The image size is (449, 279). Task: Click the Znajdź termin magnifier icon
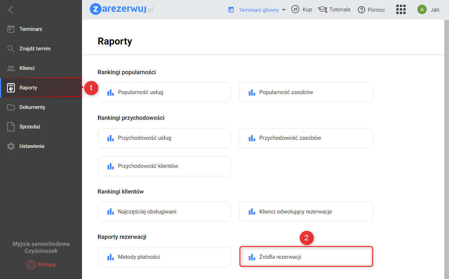click(x=11, y=49)
